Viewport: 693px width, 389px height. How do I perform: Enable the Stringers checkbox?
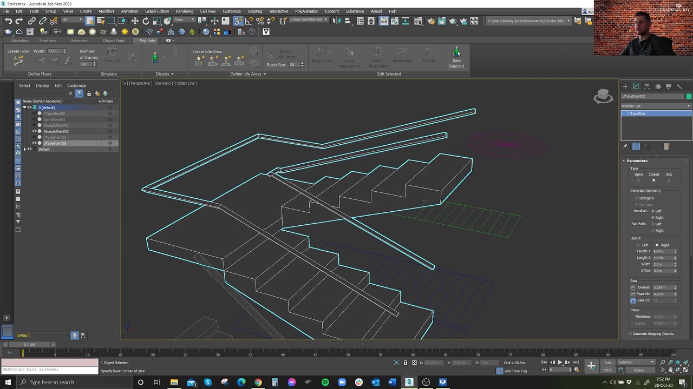[x=637, y=198]
